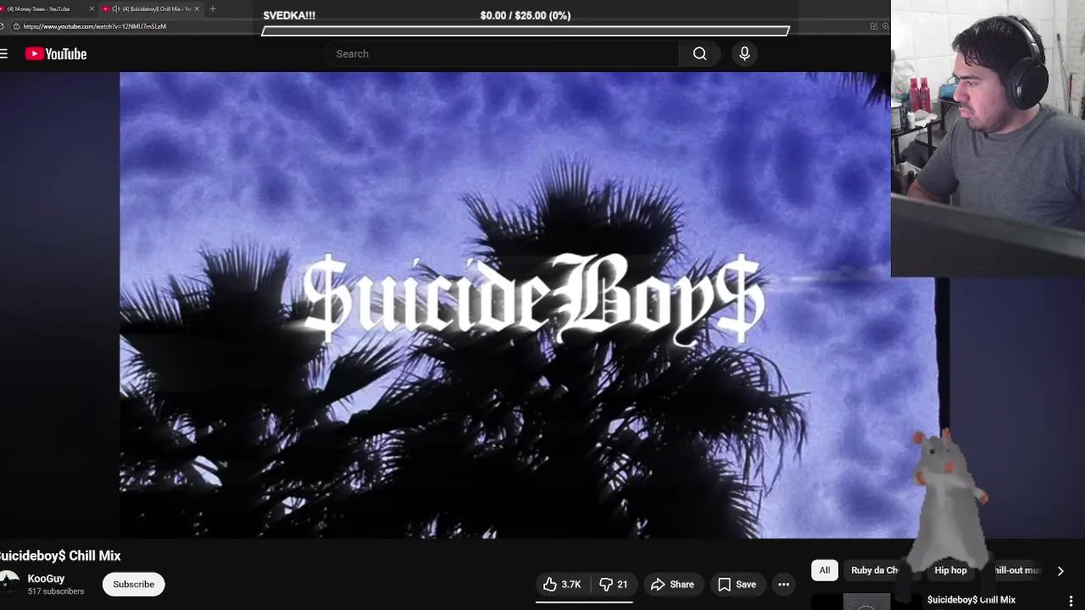Show more filter chips with the right chevron
This screenshot has width=1085, height=610.
1060,571
